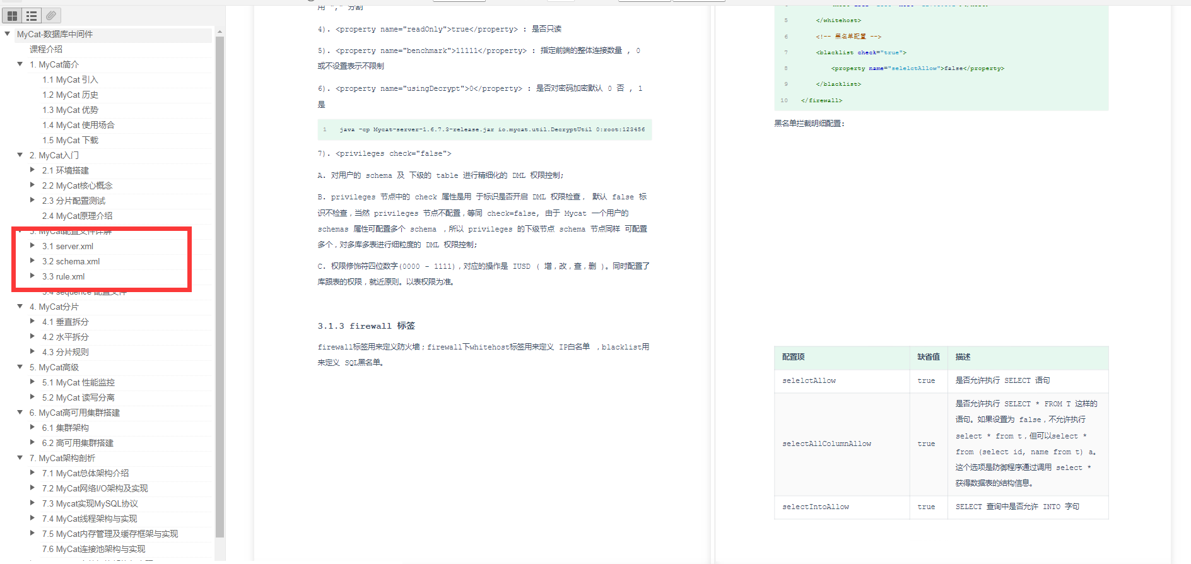Click the 黑名单拦截明细配置 text
The image size is (1191, 564).
809,124
